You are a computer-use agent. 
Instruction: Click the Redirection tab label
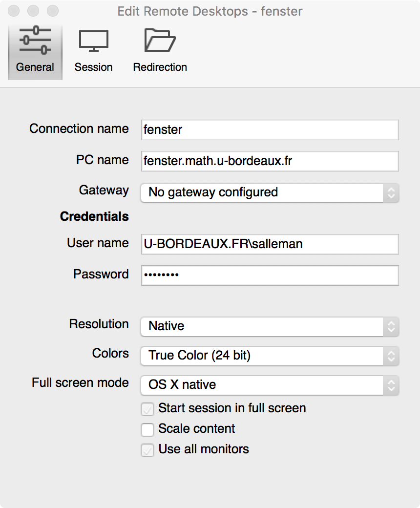point(160,67)
